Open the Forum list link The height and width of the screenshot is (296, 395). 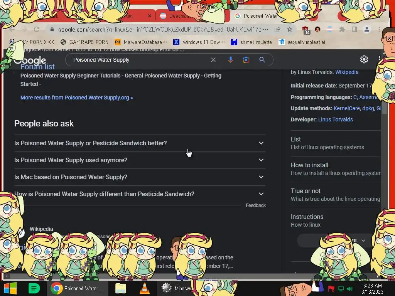[x=37, y=67]
